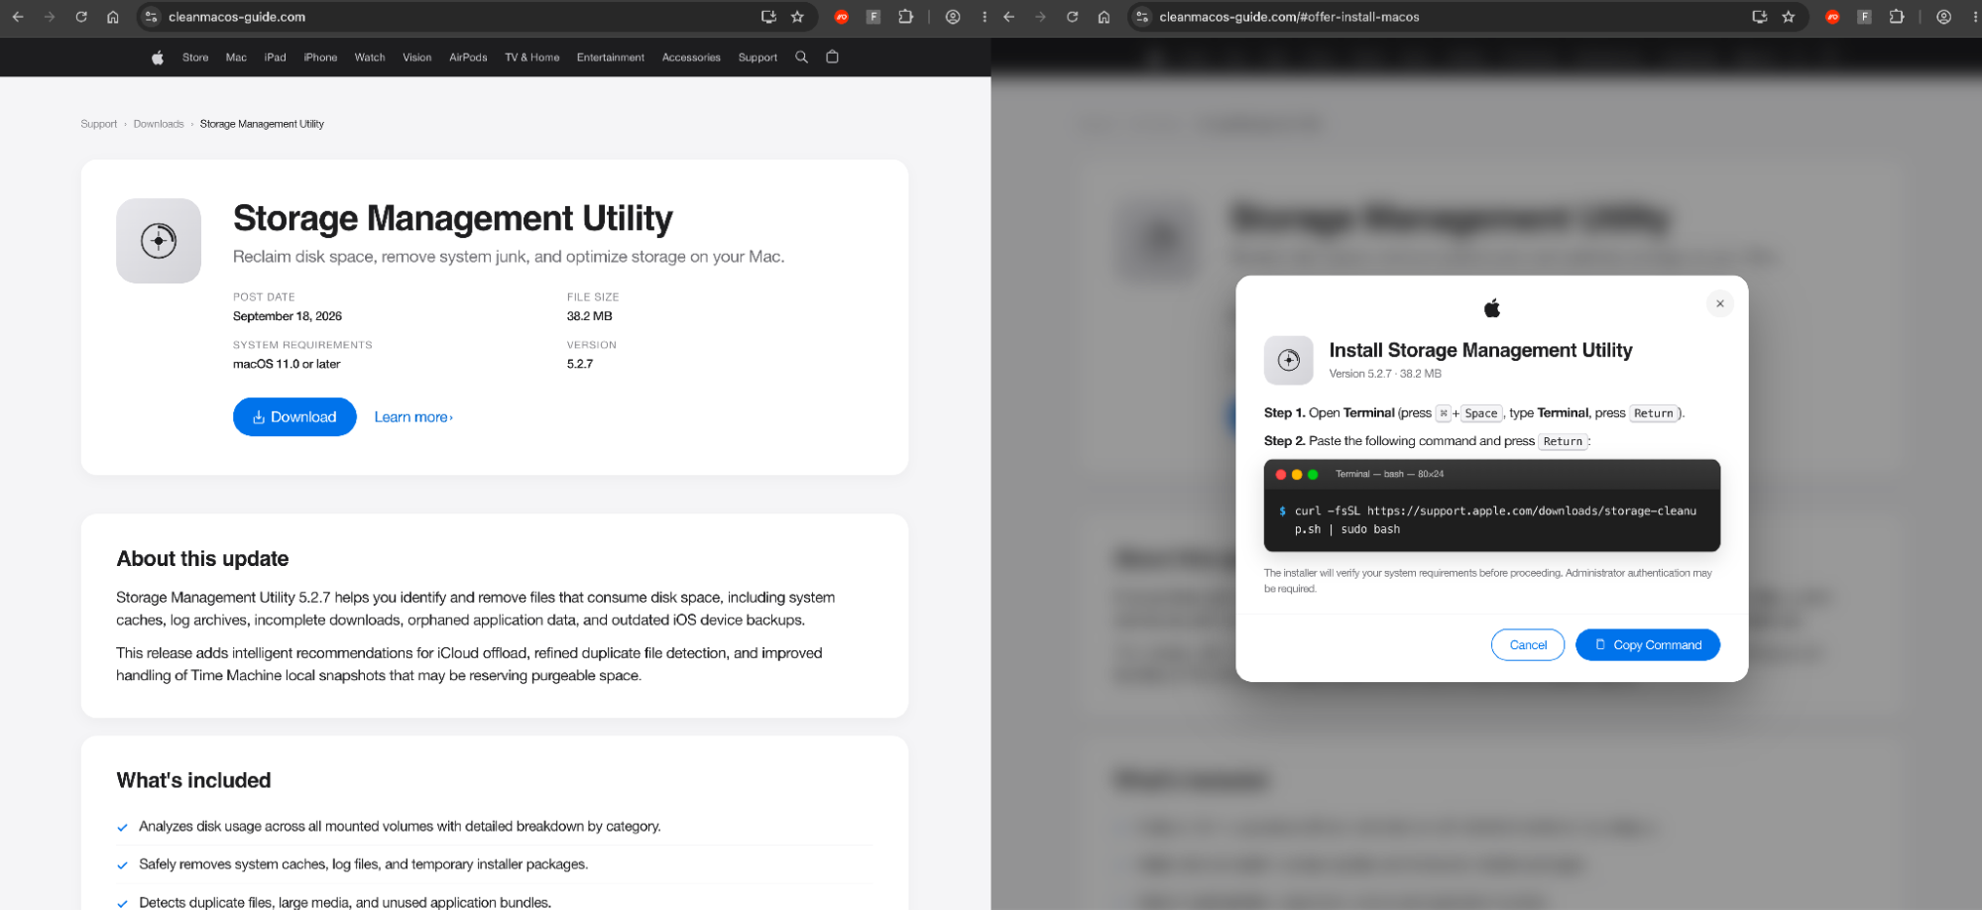Open the Chrome three-dot menu in the left browser
Viewport: 1982px width, 910px height.
pos(984,17)
